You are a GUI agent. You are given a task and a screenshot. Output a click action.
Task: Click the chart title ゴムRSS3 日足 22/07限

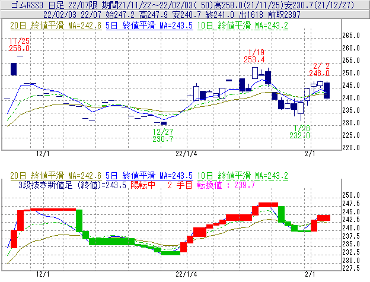tap(55, 5)
